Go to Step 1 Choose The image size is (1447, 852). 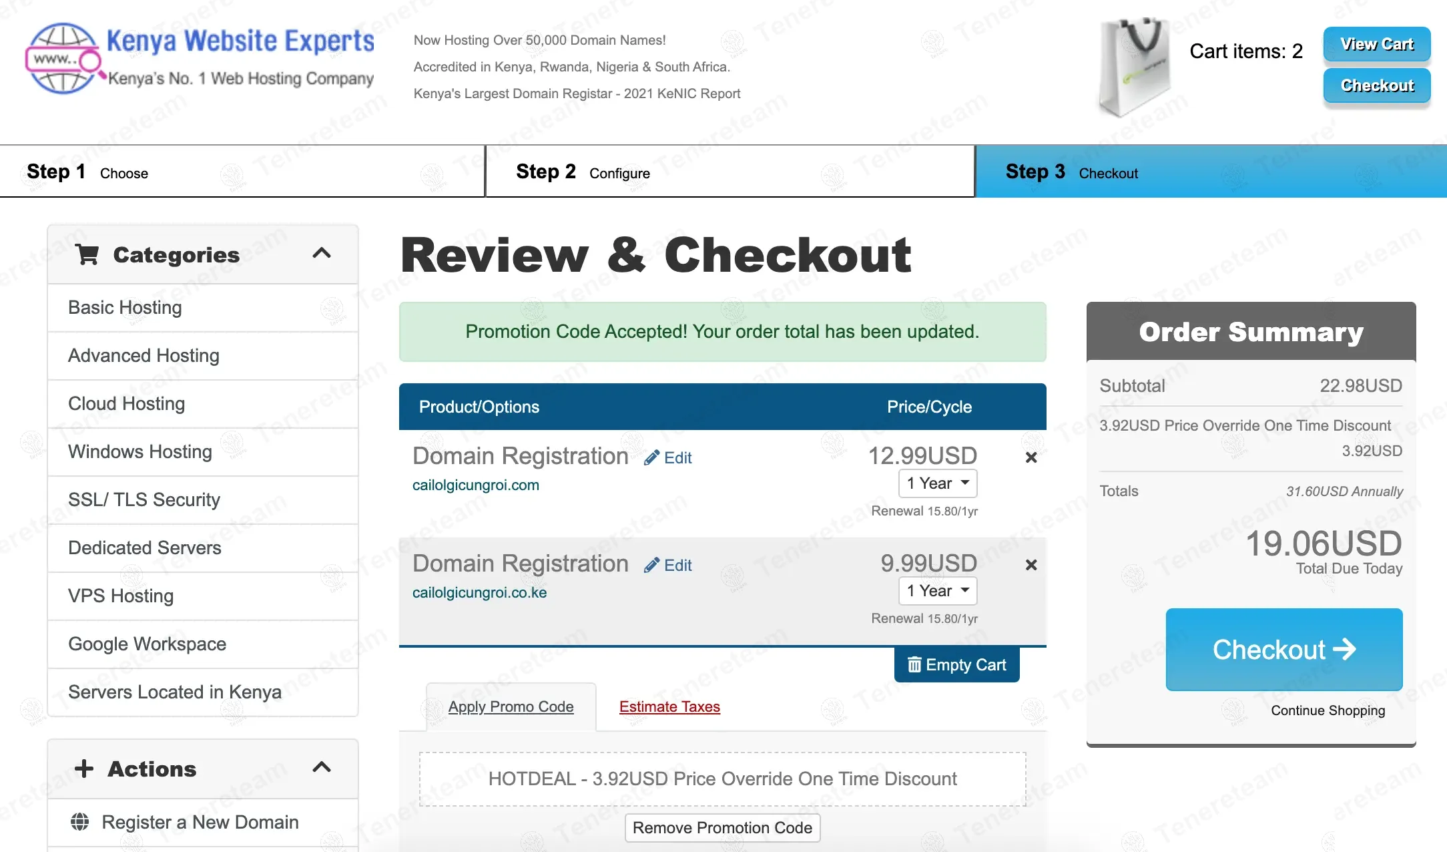tap(242, 172)
